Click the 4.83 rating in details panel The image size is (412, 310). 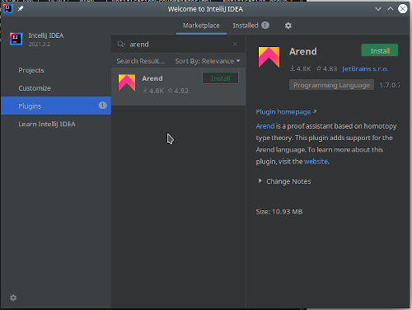[327, 68]
